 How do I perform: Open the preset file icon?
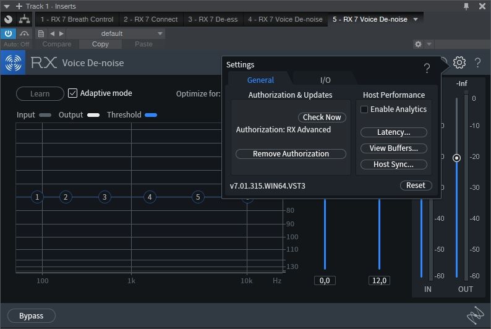pyautogui.click(x=41, y=33)
